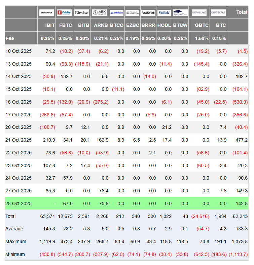Select the 13 Oct 2025 date row

(126, 64)
